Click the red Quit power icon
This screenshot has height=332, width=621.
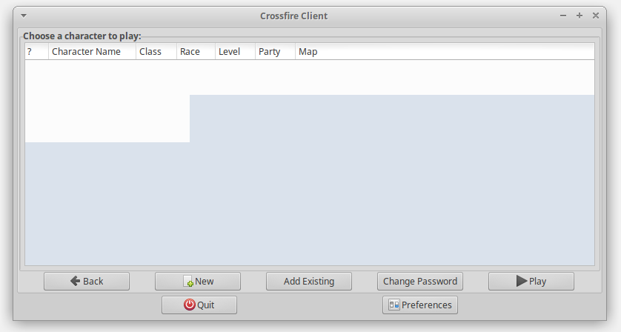pos(190,305)
